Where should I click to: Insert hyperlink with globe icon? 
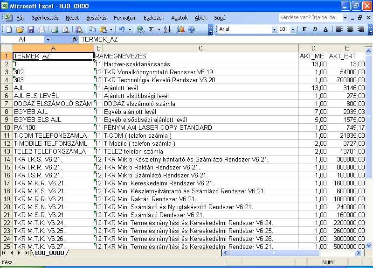(x=141, y=29)
